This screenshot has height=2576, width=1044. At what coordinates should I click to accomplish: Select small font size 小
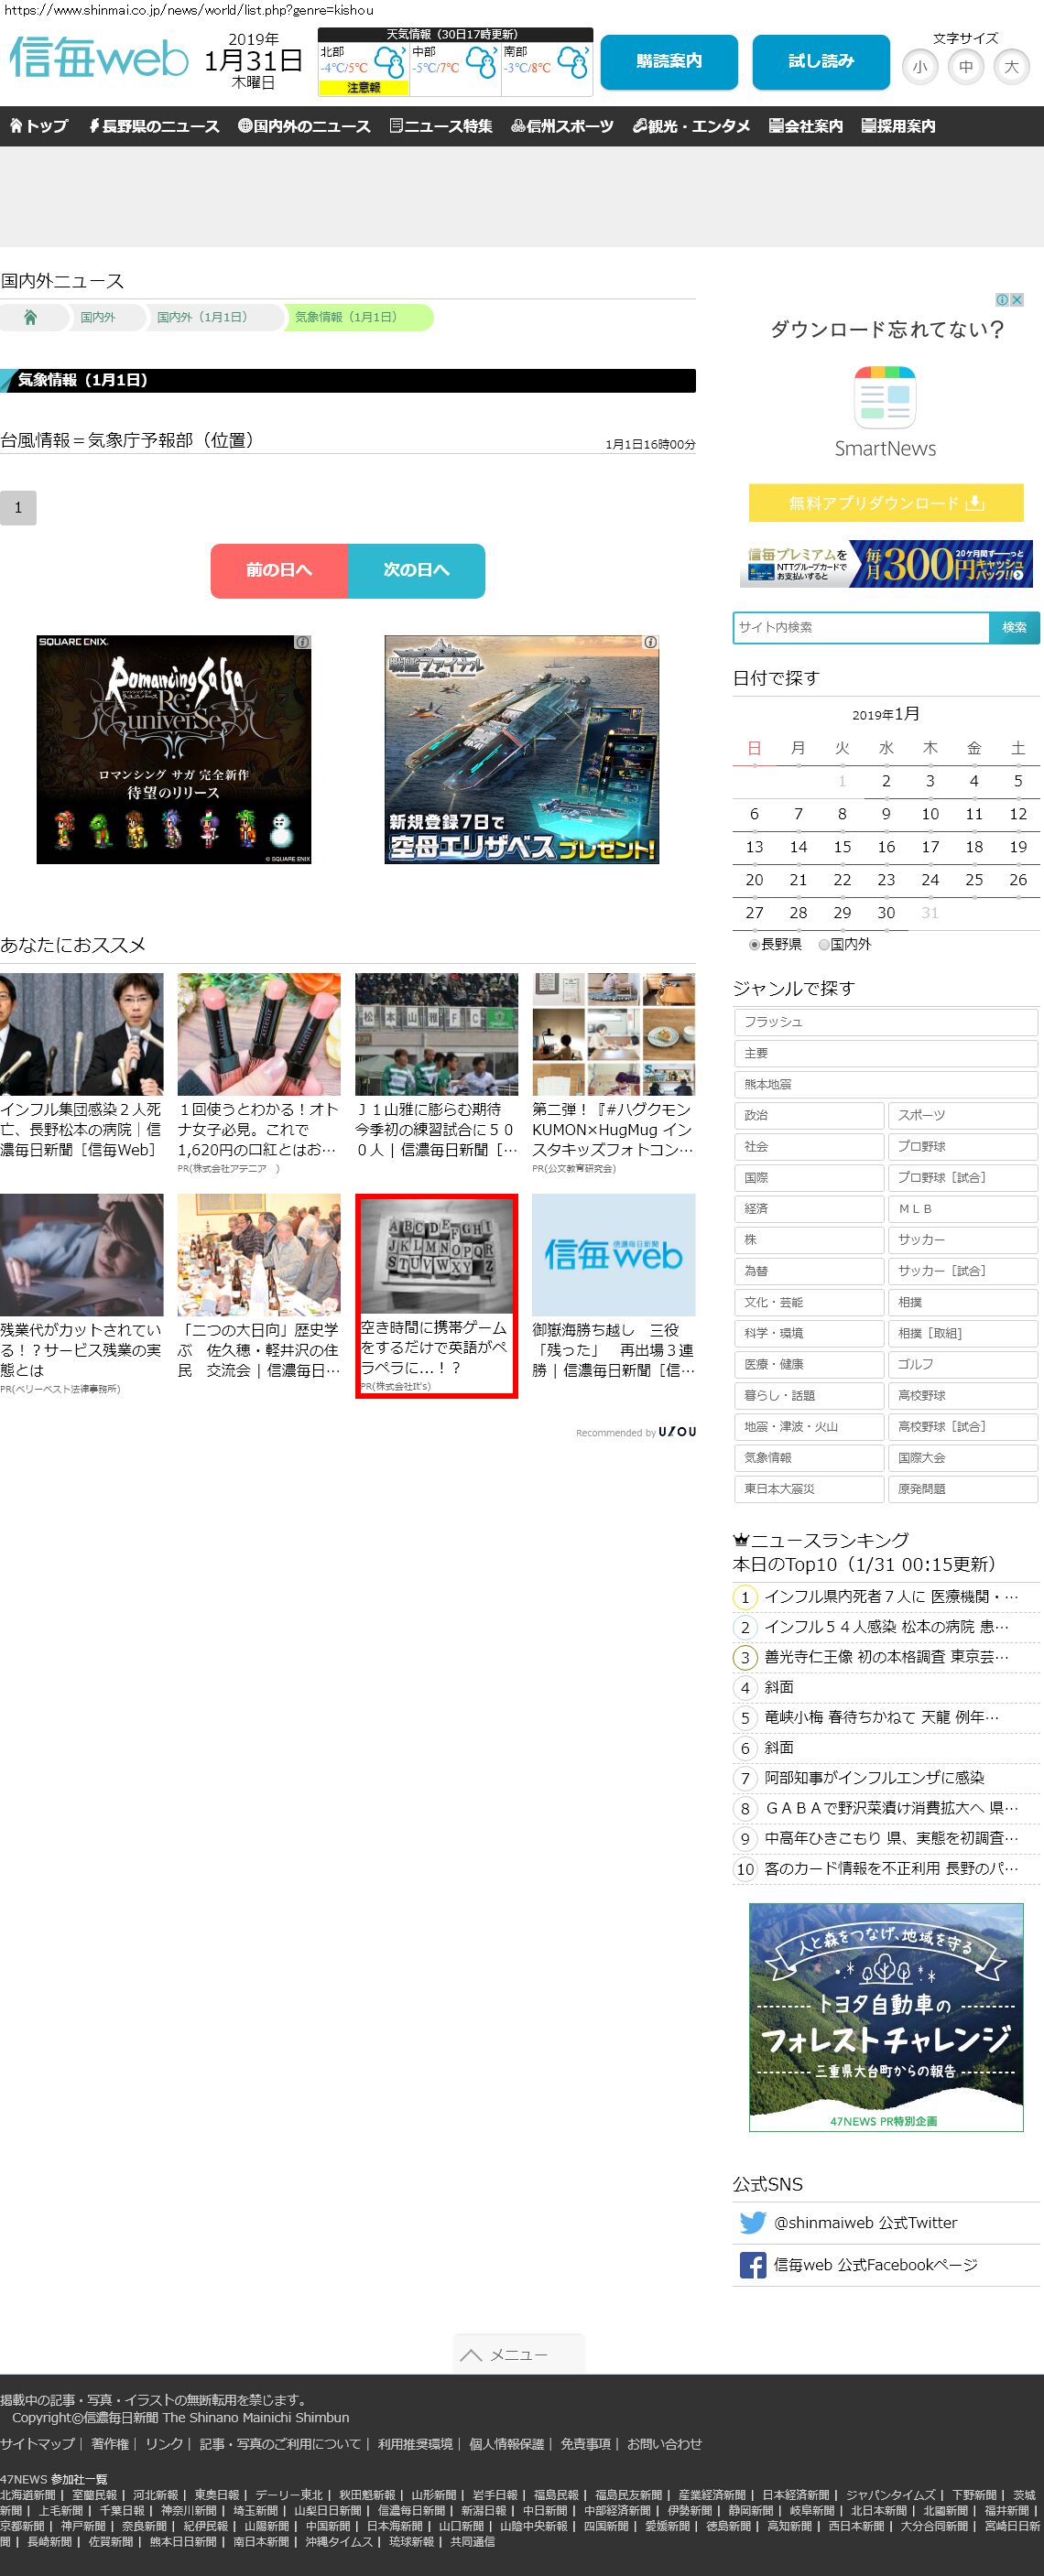(920, 67)
